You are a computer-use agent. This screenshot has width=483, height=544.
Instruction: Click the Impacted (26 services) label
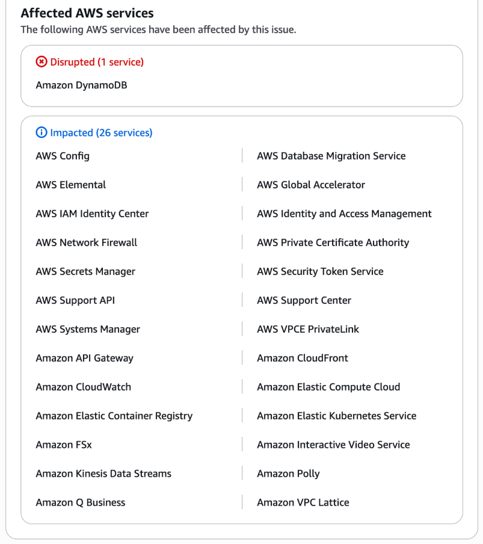[x=101, y=133]
